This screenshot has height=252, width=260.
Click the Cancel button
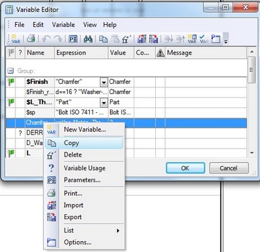coord(228,168)
